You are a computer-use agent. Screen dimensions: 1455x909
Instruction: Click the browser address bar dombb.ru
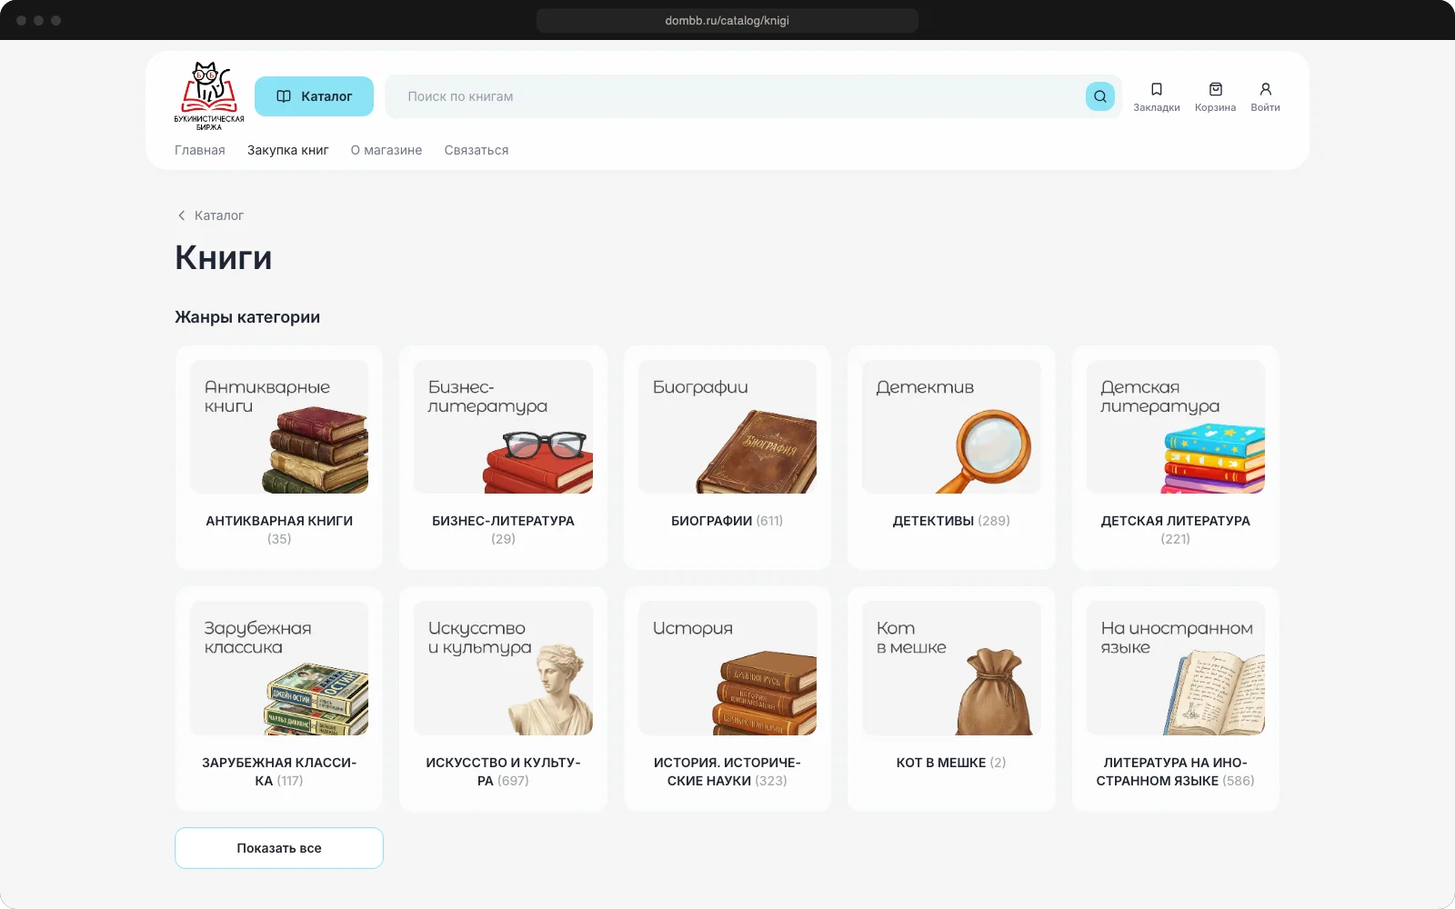(727, 20)
